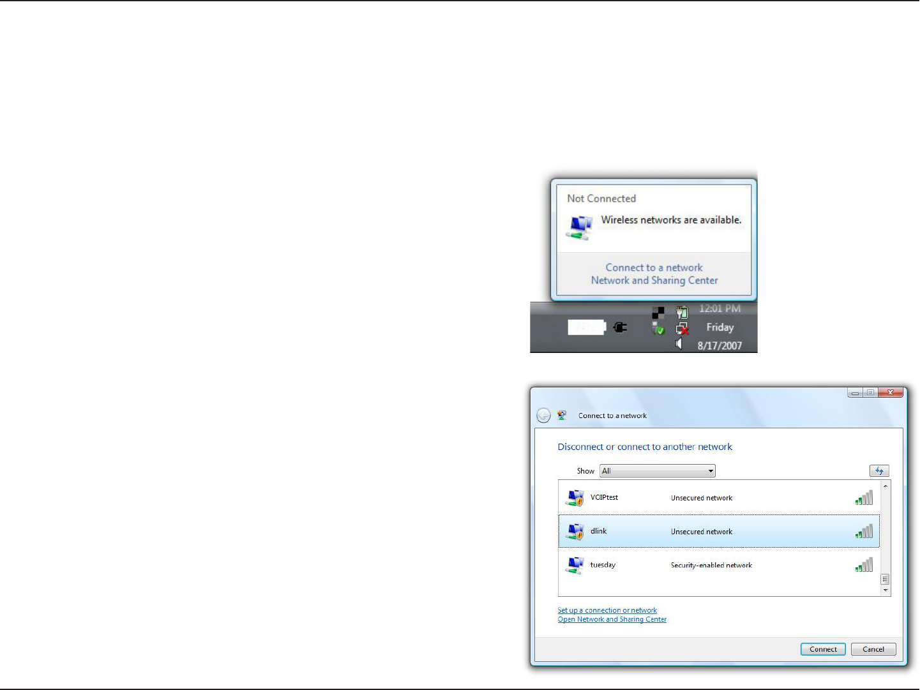
Task: Close the Connect to a network window
Action: coord(891,393)
